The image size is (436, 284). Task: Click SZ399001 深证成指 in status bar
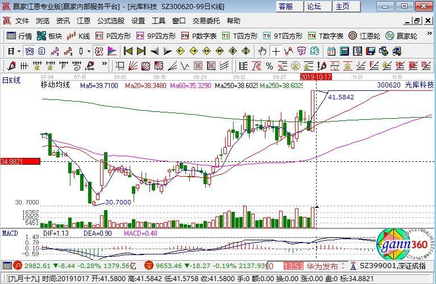click(392, 266)
